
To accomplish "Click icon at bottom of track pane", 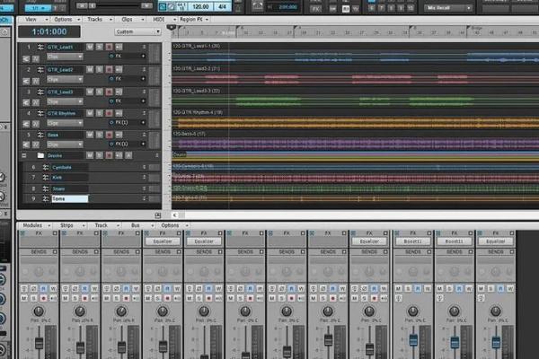I will (x=158, y=215).
